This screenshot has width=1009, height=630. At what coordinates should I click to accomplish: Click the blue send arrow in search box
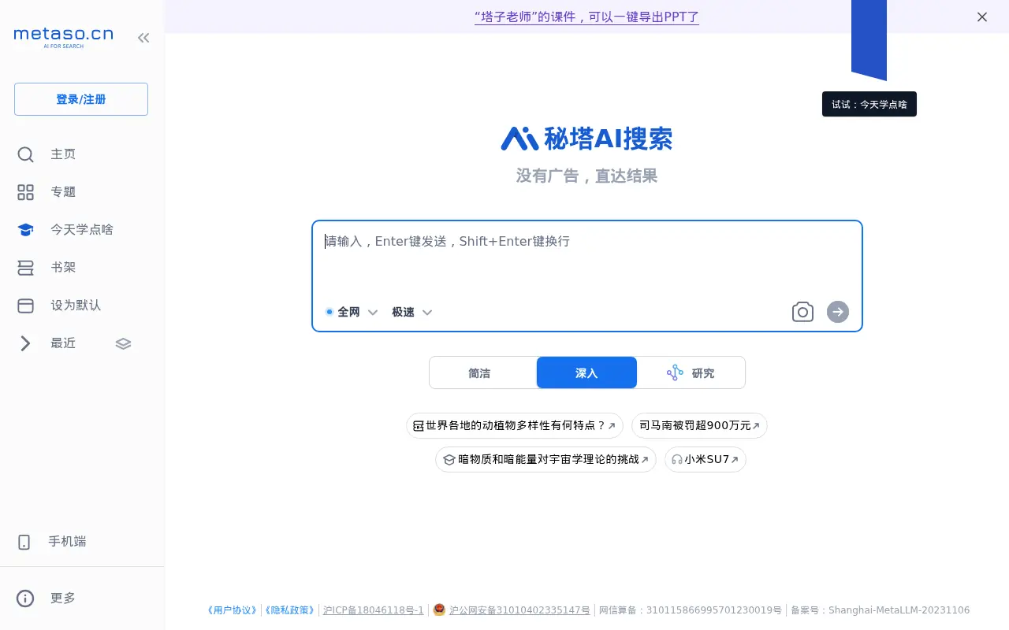click(837, 312)
